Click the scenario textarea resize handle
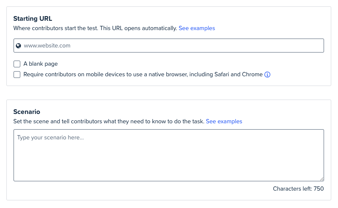The image size is (338, 208). 322,179
